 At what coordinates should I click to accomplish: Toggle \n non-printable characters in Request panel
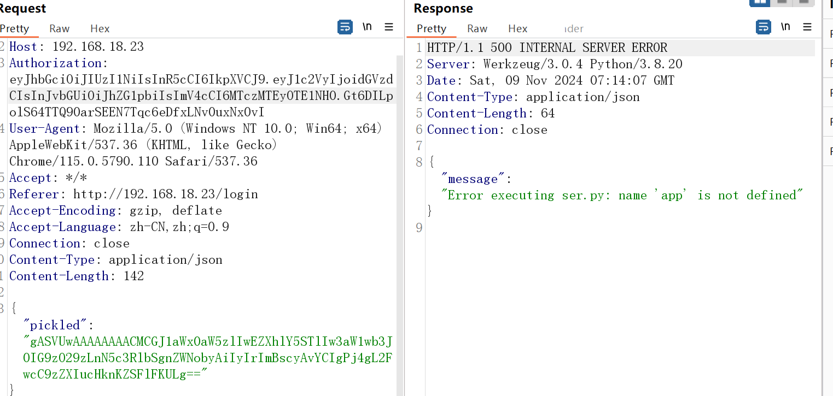[x=367, y=27]
